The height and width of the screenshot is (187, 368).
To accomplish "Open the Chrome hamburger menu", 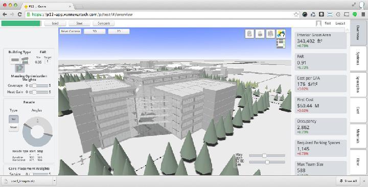I will 363,14.
